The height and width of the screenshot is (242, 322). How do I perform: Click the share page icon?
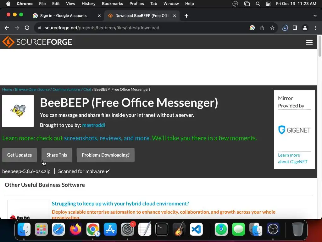[x=262, y=28]
